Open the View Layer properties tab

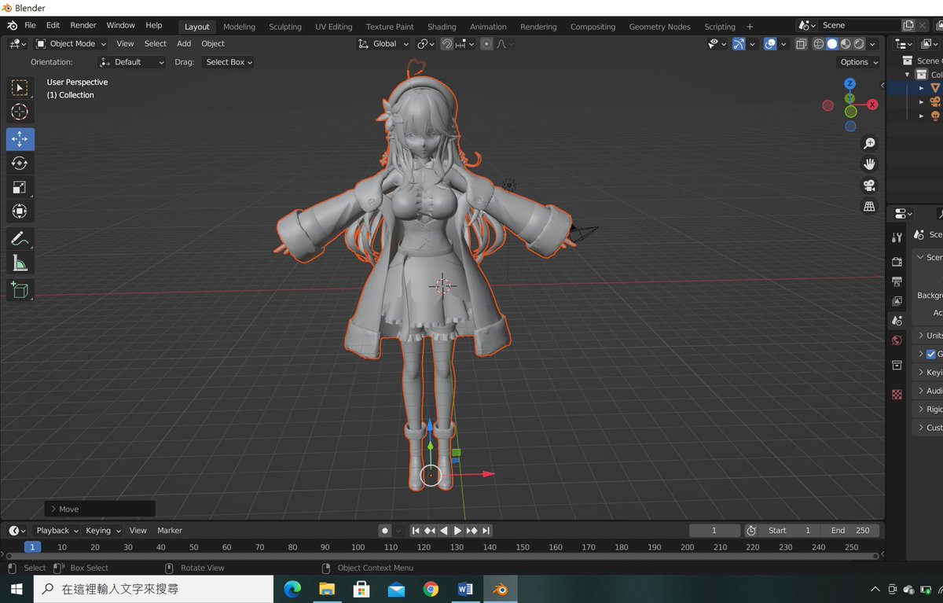[897, 301]
